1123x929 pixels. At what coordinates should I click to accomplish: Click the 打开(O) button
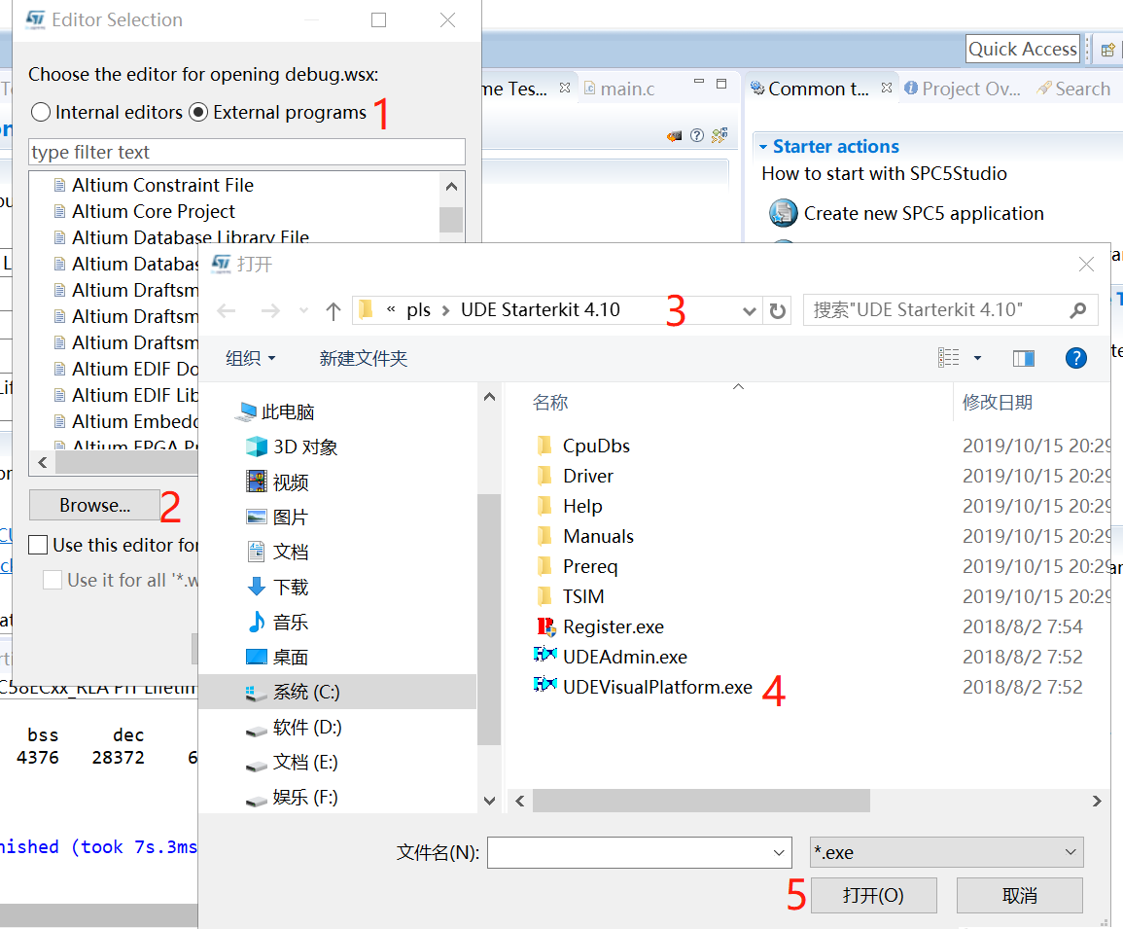(x=873, y=895)
